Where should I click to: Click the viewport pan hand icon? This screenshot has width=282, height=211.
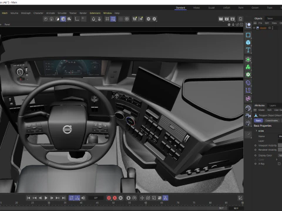(x=229, y=25)
